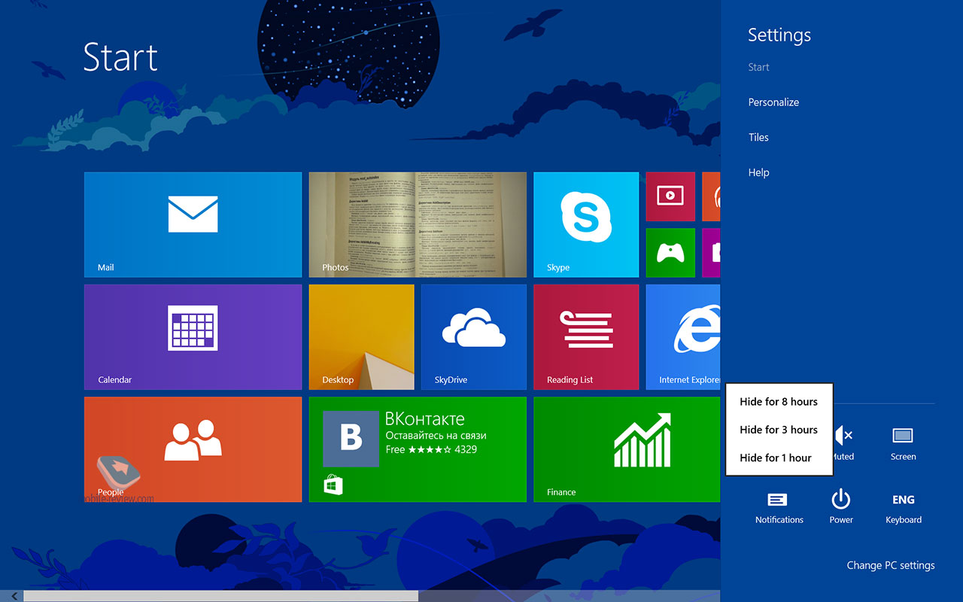Open the People tile

tap(193, 449)
